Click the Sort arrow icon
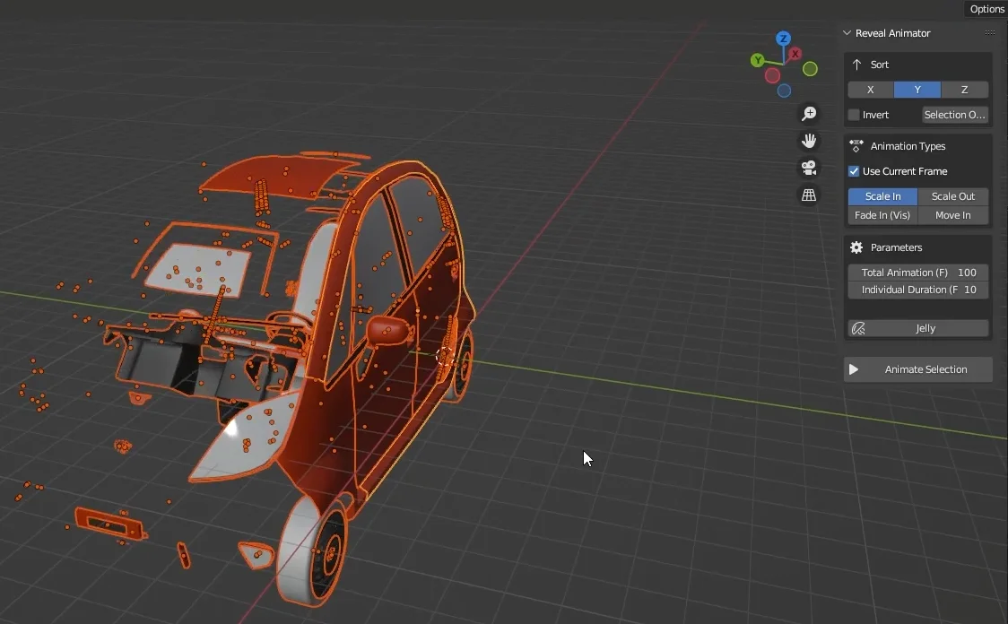 [x=857, y=64]
